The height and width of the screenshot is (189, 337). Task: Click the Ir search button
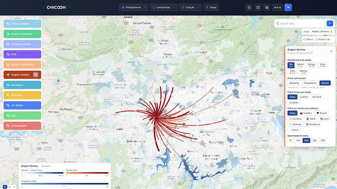pos(330,24)
